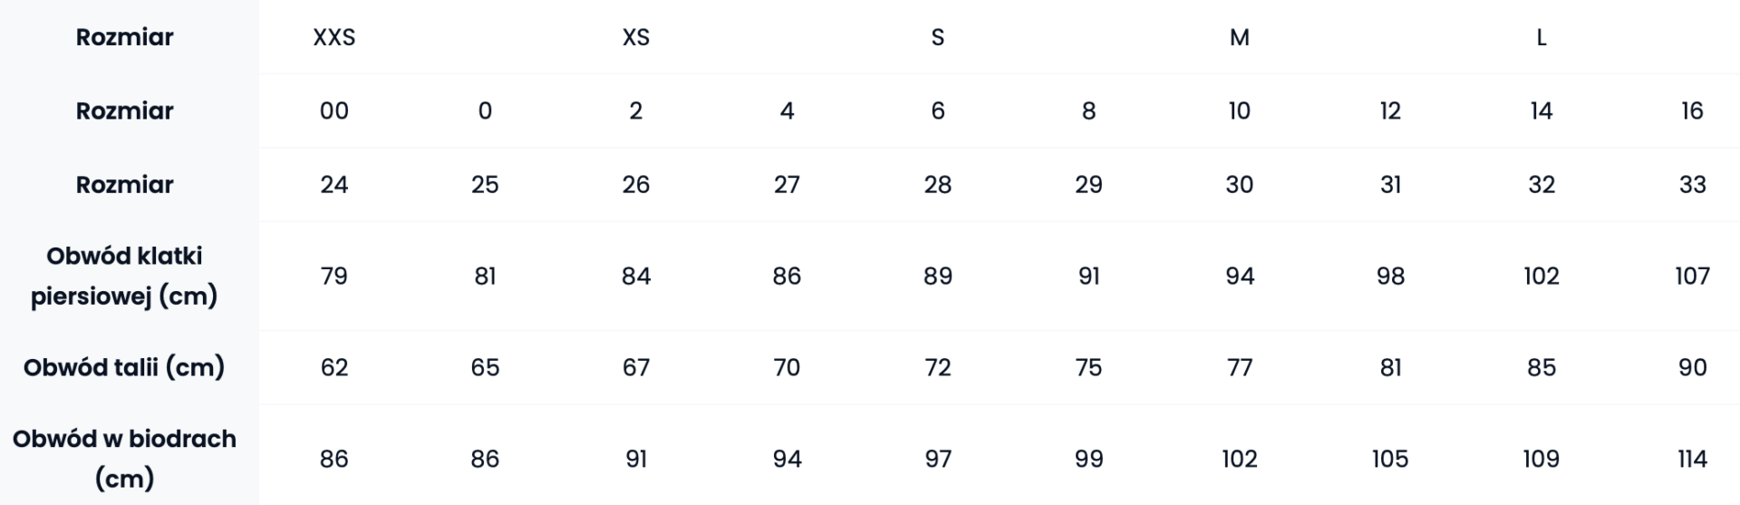Select numeric size 16 cell
This screenshot has width=1740, height=505.
(x=1692, y=111)
